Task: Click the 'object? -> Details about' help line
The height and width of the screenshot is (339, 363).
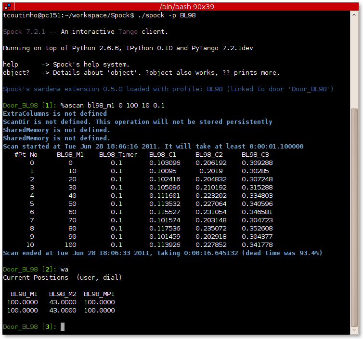Action: [x=141, y=73]
